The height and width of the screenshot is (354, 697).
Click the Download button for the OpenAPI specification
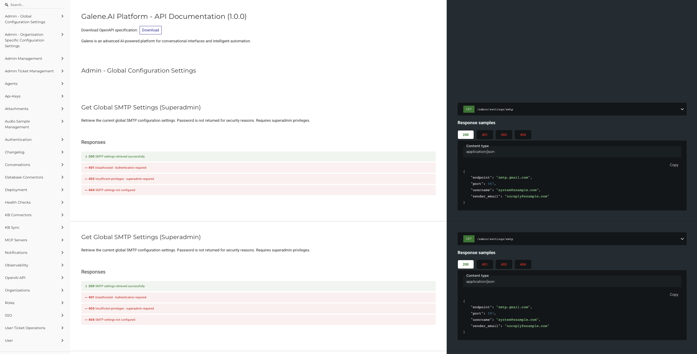point(151,30)
